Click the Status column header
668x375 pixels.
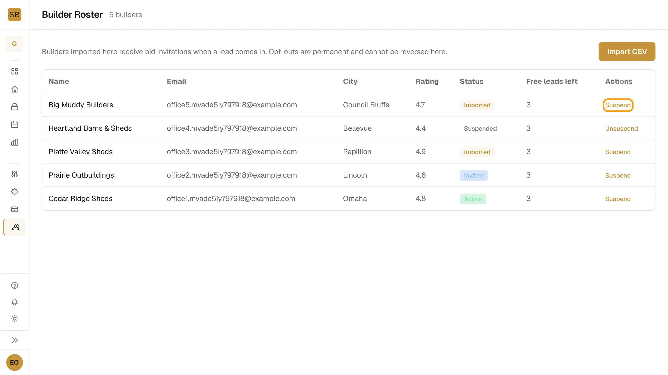[x=472, y=81]
